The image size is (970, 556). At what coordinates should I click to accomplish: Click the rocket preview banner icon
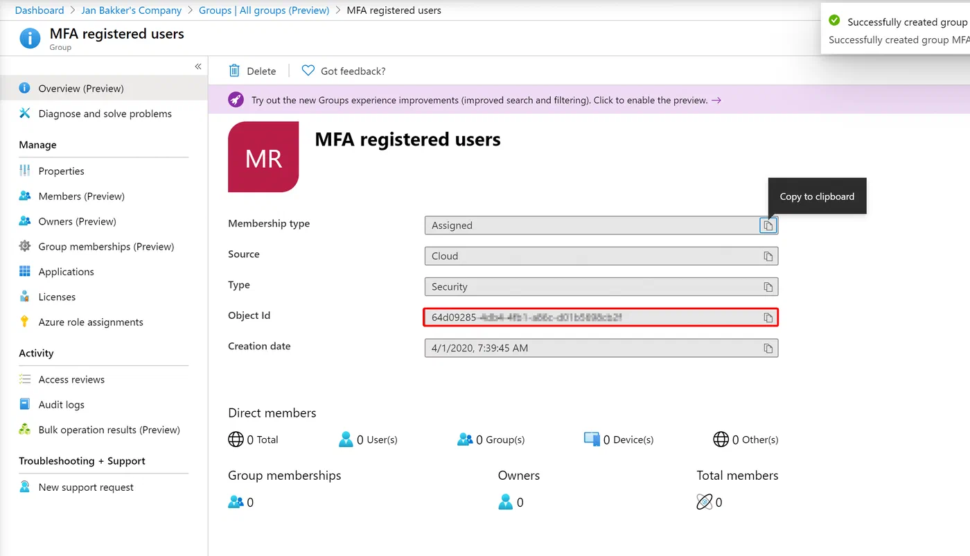[x=236, y=100]
